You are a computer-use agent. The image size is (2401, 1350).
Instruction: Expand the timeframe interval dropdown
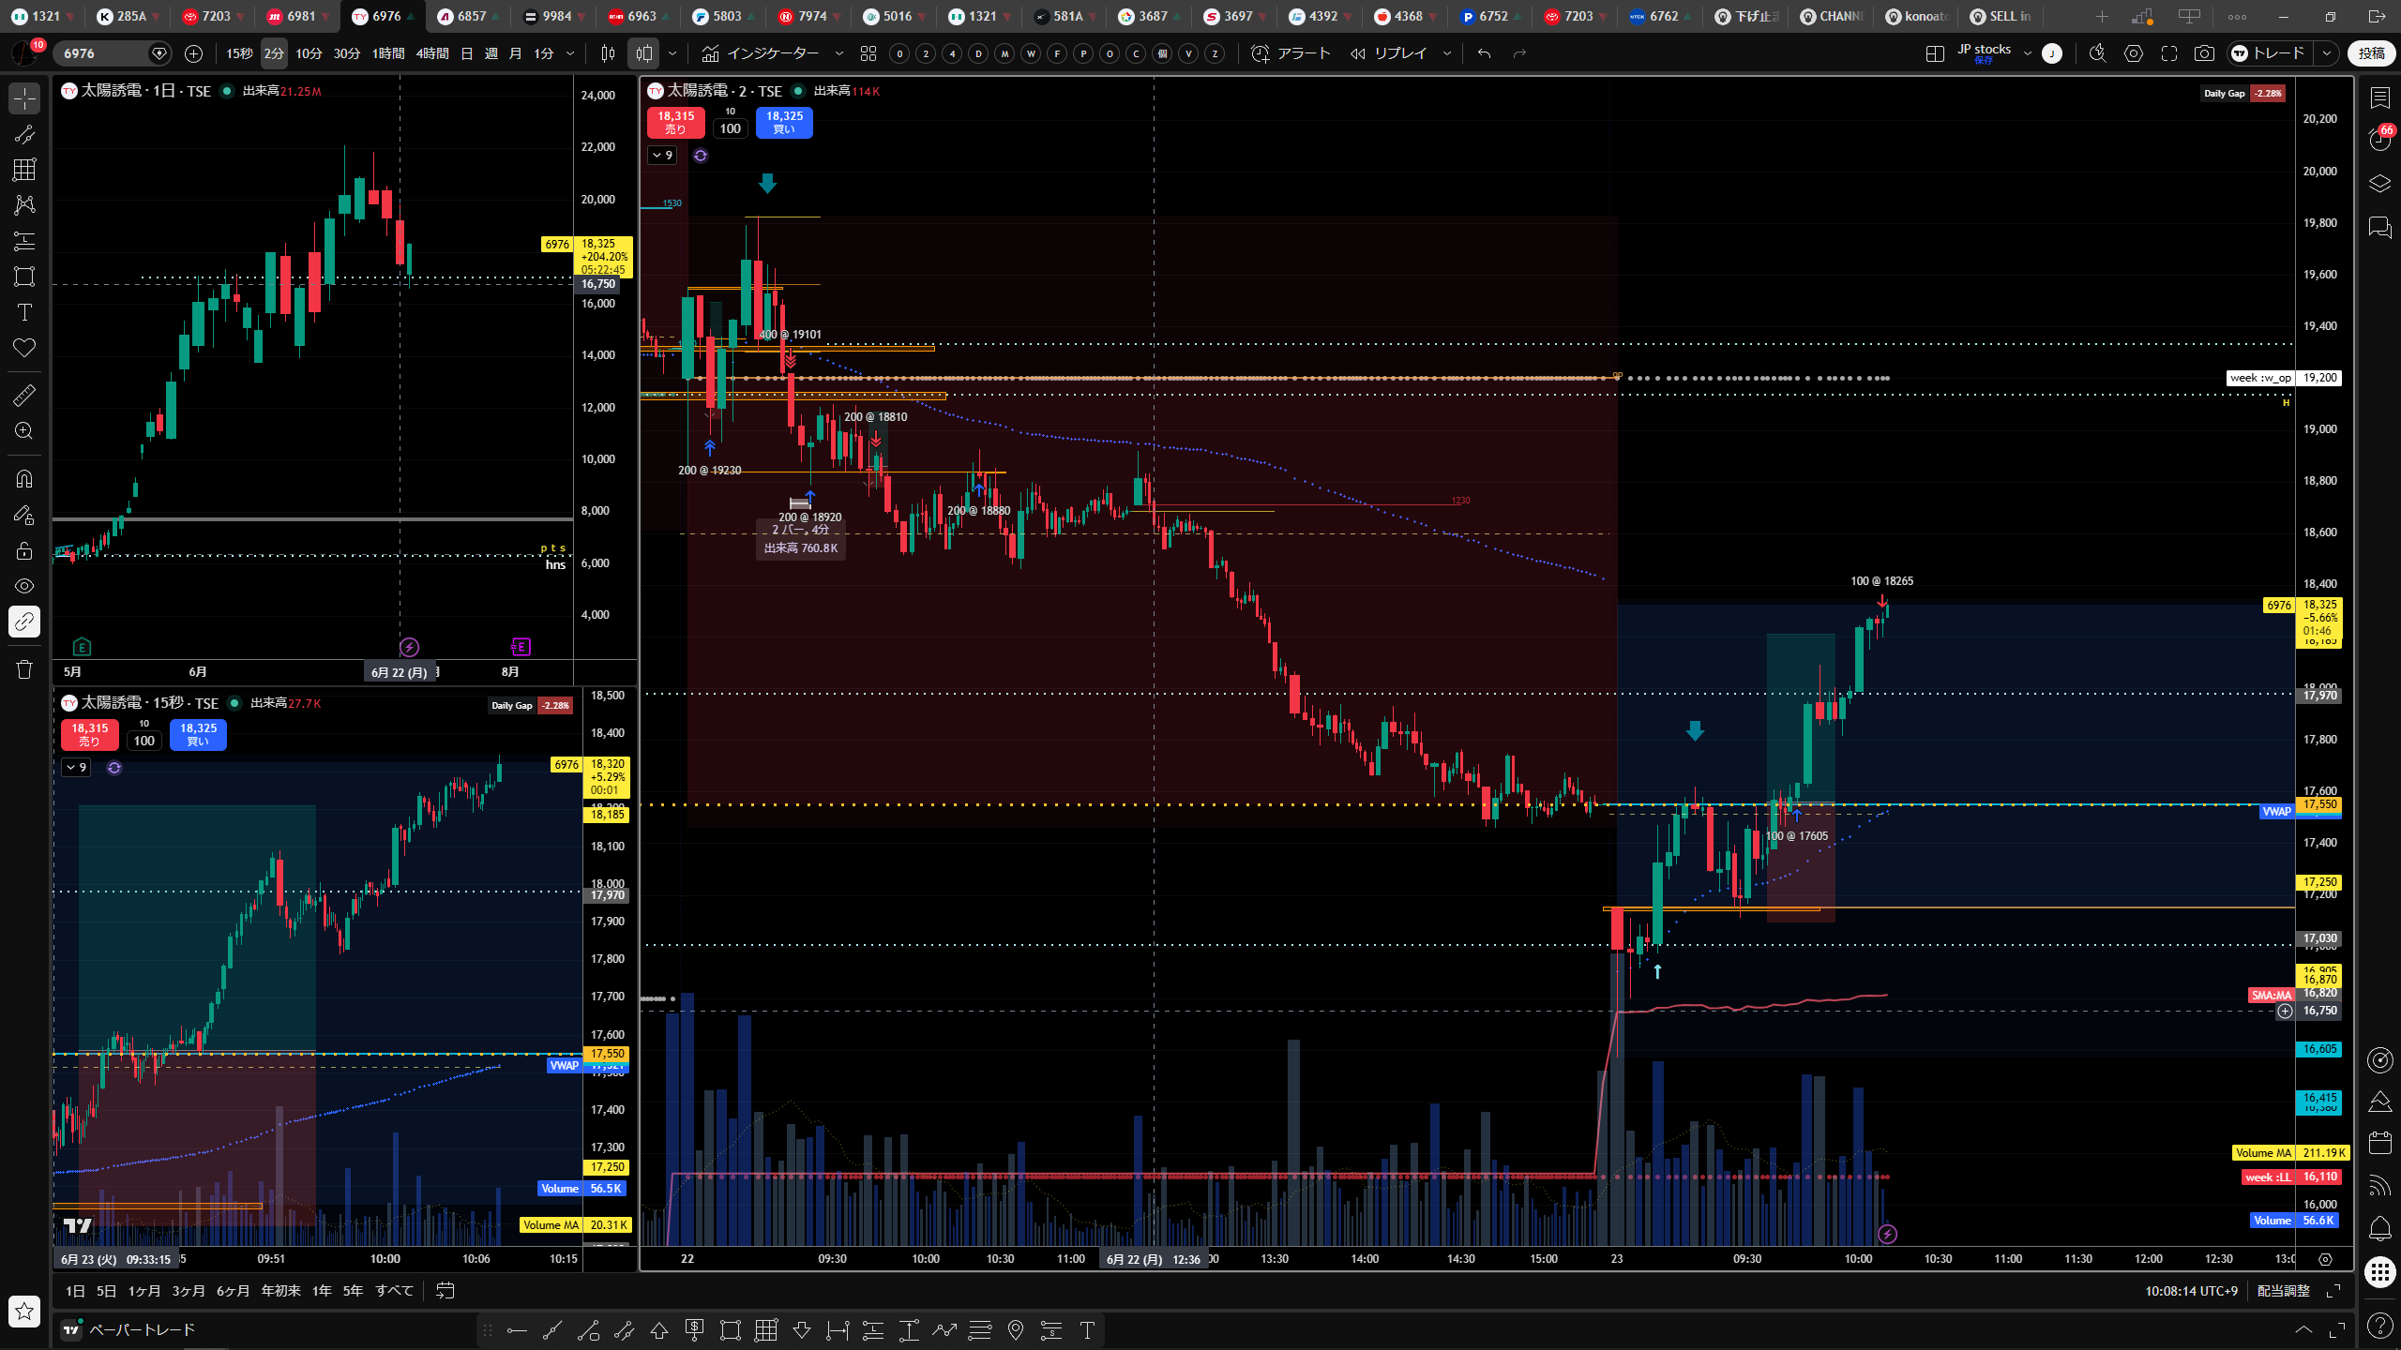click(x=570, y=53)
